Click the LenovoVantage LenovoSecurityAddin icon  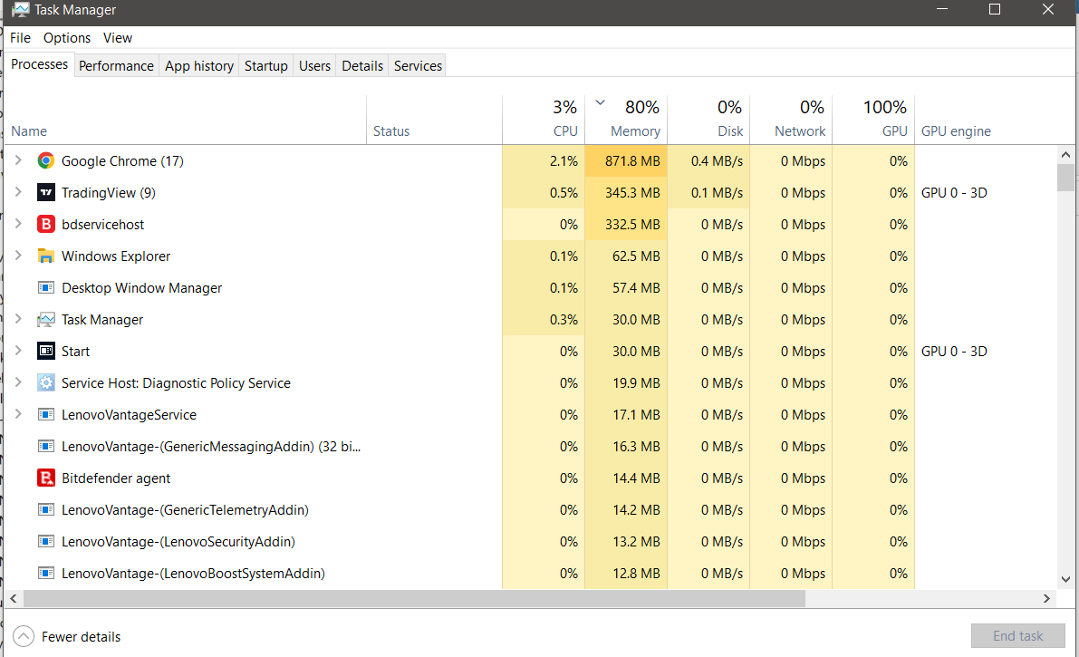coord(46,541)
